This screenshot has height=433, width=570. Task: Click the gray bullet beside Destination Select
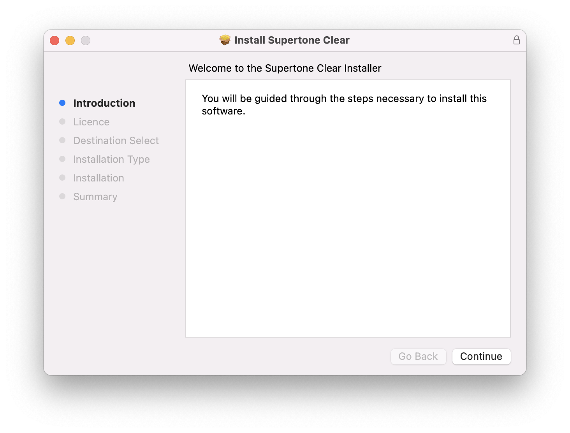coord(62,140)
